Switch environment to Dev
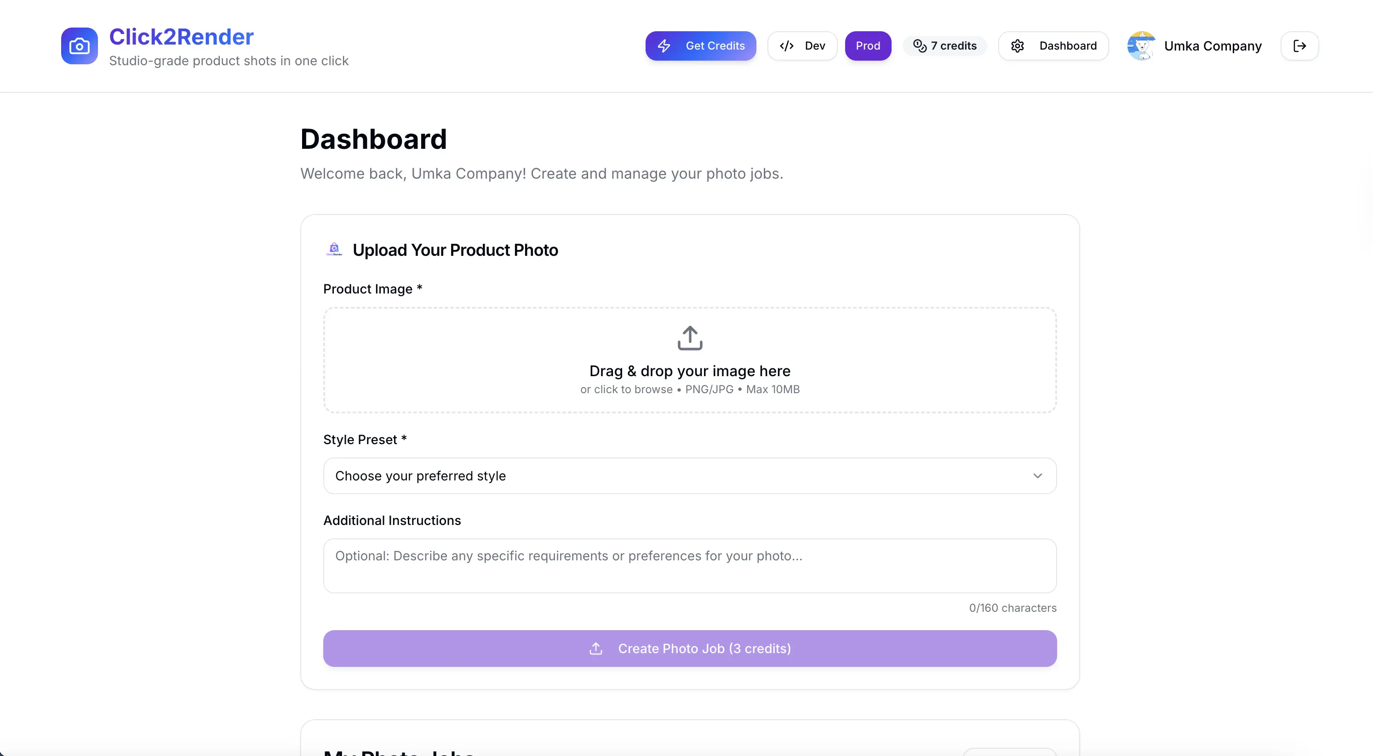The height and width of the screenshot is (756, 1373). (x=803, y=46)
